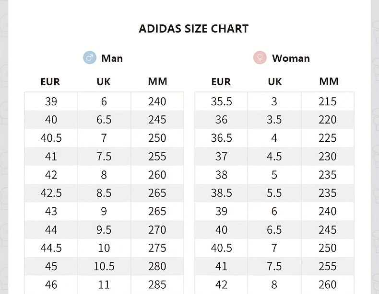Click the pink female symbol icon

pyautogui.click(x=260, y=57)
